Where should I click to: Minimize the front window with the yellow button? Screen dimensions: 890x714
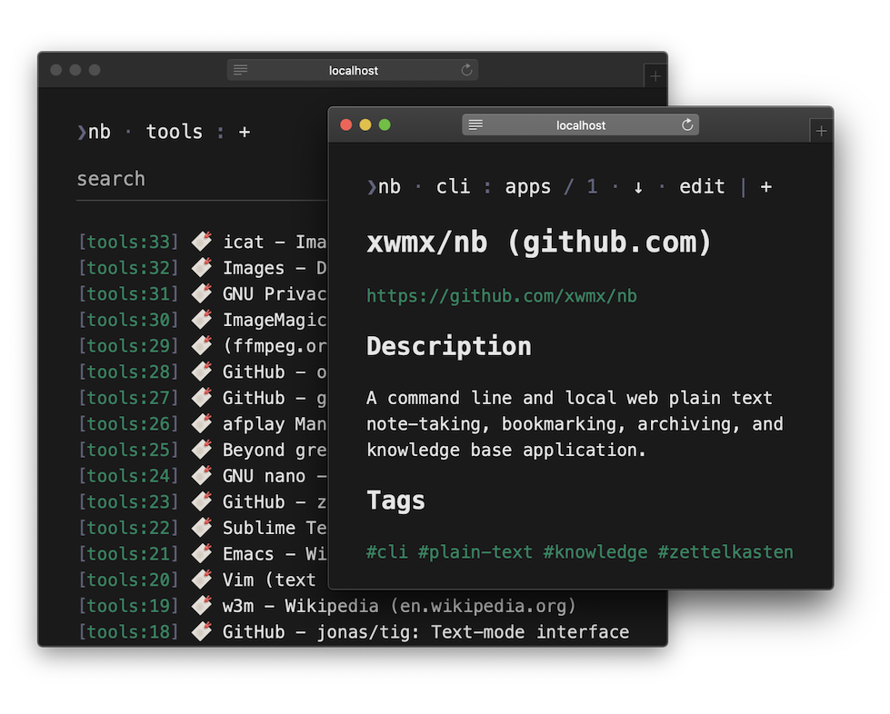point(365,124)
